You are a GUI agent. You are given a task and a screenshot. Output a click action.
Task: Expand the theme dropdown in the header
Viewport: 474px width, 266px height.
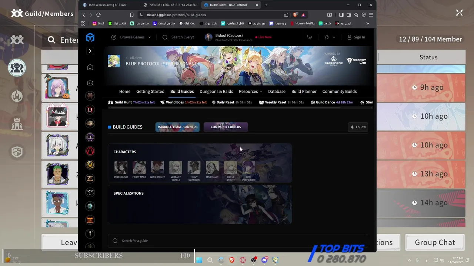pyautogui.click(x=330, y=37)
